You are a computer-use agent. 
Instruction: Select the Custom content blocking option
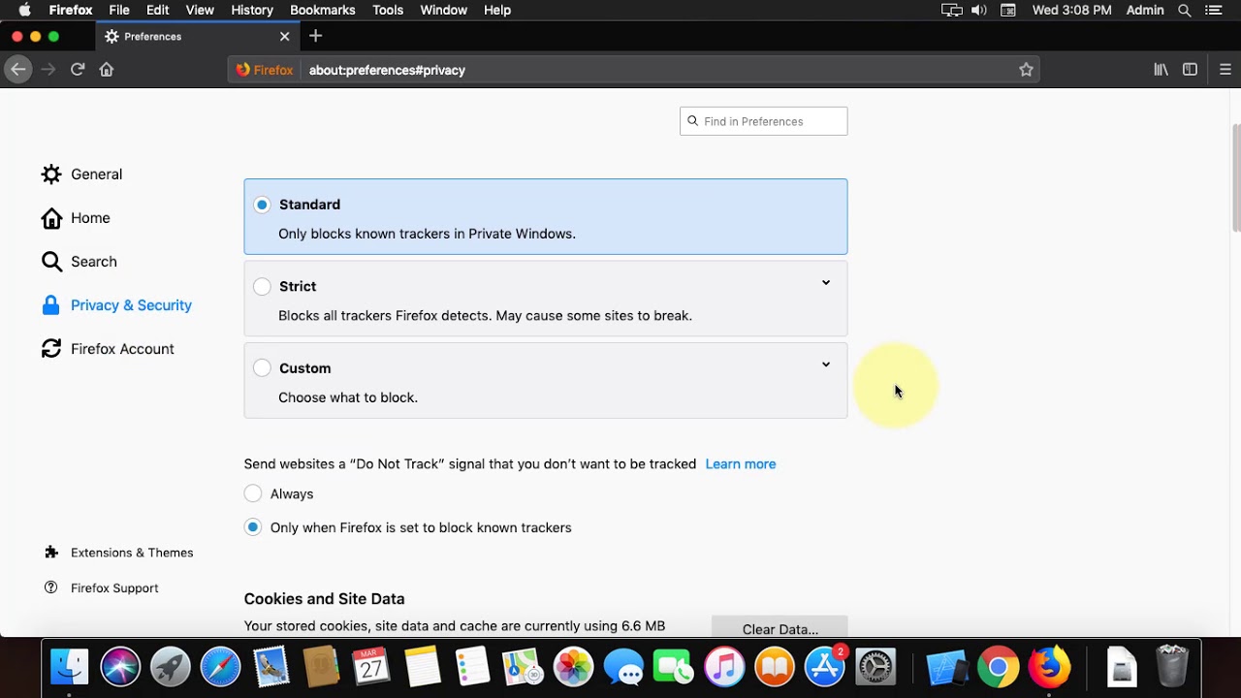tap(262, 368)
